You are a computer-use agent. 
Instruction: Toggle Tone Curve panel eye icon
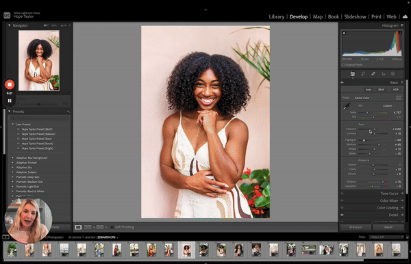[342, 194]
